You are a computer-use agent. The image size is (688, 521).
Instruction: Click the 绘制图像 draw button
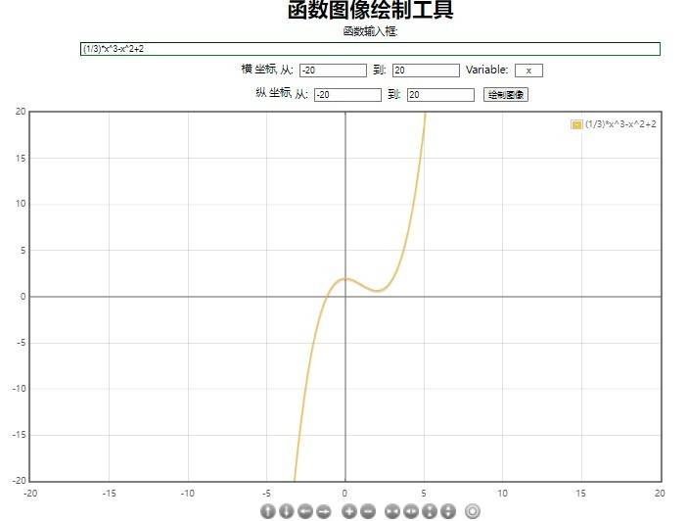coord(505,94)
